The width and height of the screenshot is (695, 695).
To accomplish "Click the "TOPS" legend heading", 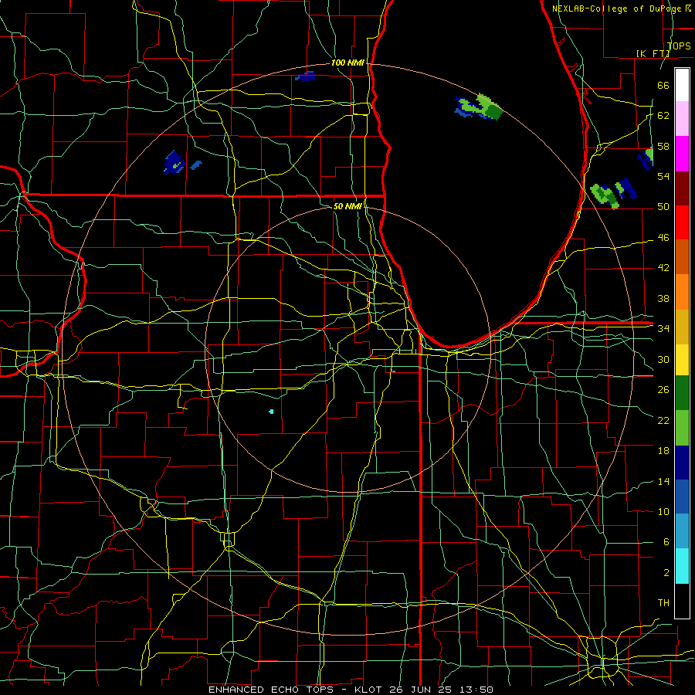I will [679, 46].
